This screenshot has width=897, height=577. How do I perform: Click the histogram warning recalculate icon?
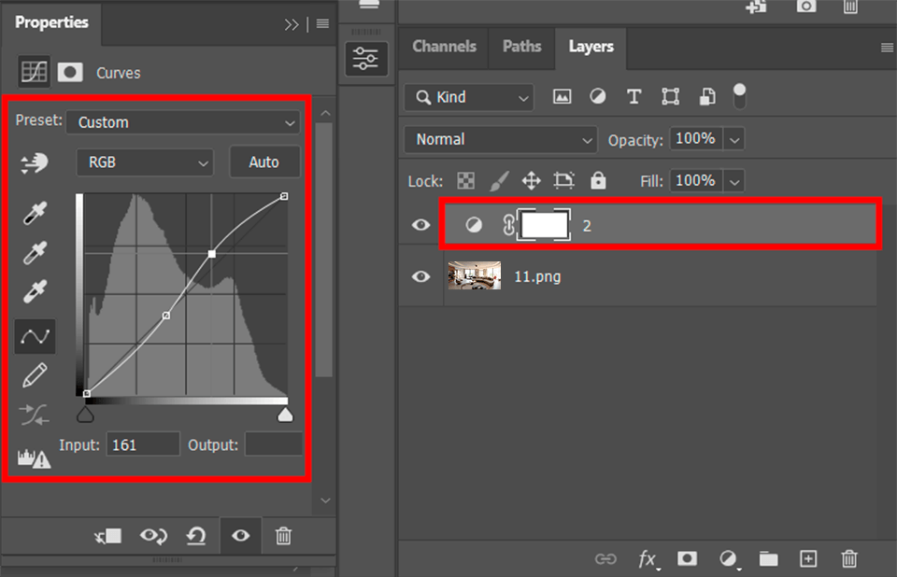tap(34, 458)
